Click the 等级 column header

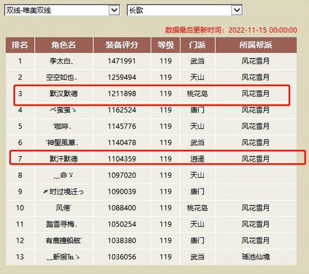pyautogui.click(x=165, y=45)
